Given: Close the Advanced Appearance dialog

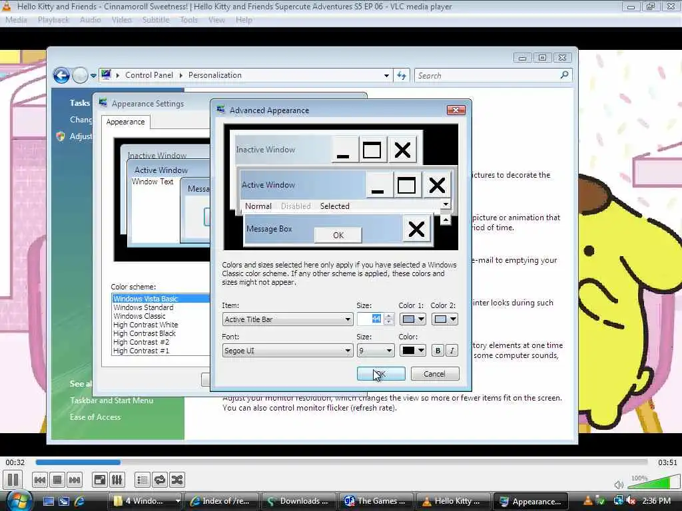Looking at the screenshot, I should [456, 110].
